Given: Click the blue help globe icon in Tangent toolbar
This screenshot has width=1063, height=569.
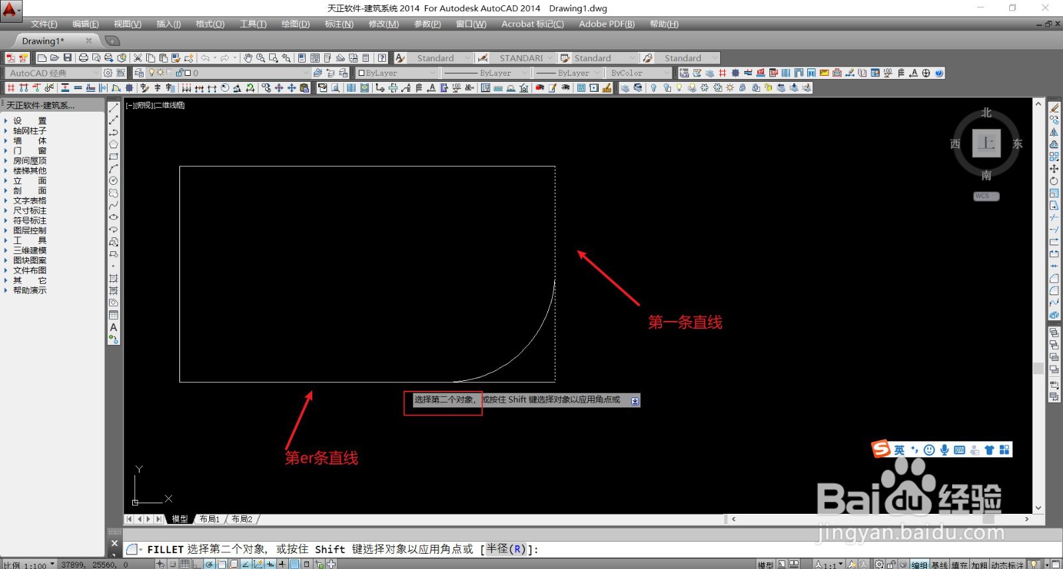Looking at the screenshot, I should (939, 73).
